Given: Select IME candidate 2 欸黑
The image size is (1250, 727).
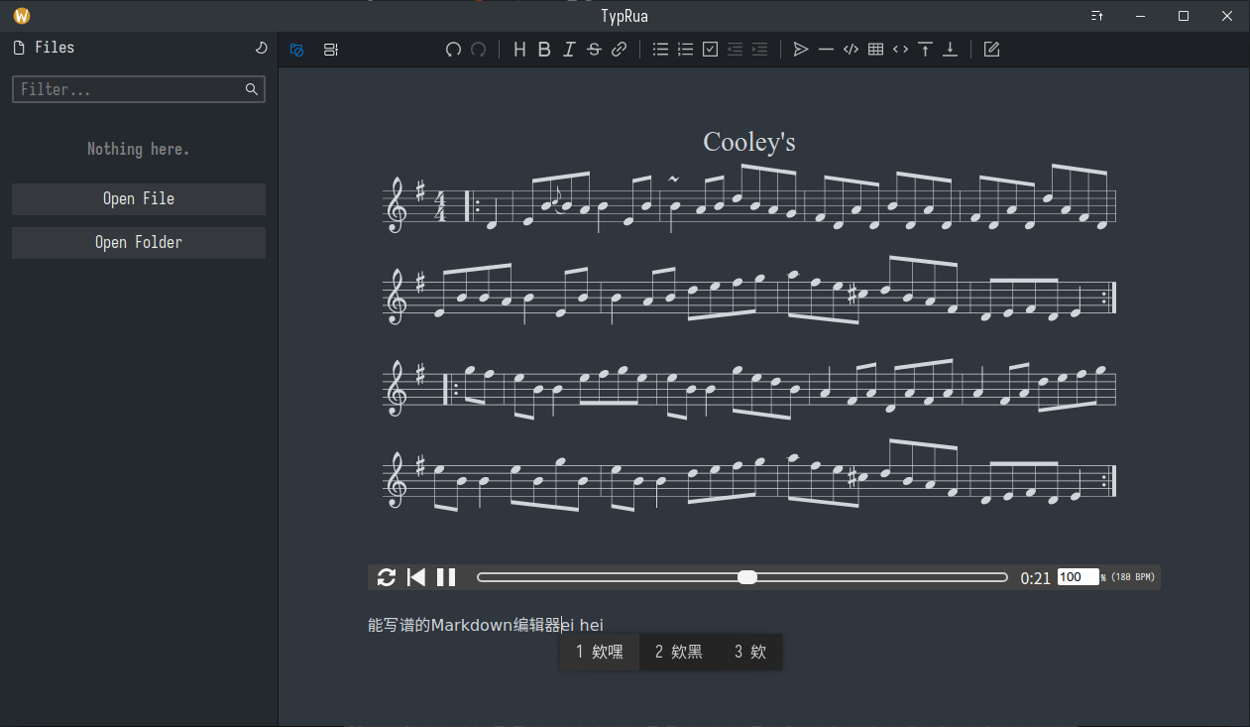Looking at the screenshot, I should [x=679, y=652].
